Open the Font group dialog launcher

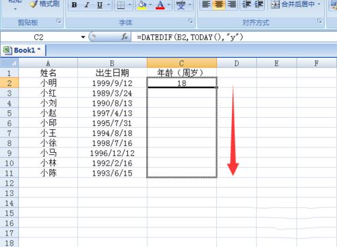point(191,22)
